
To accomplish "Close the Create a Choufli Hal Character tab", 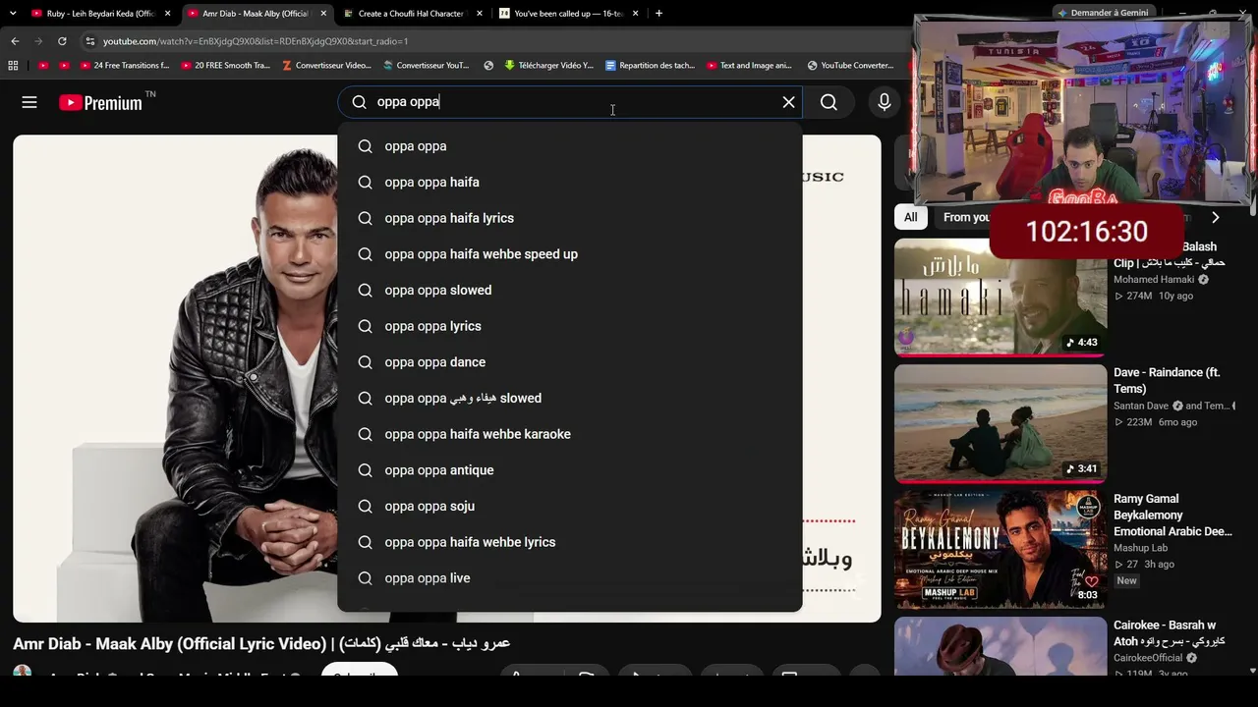I will click(x=480, y=14).
